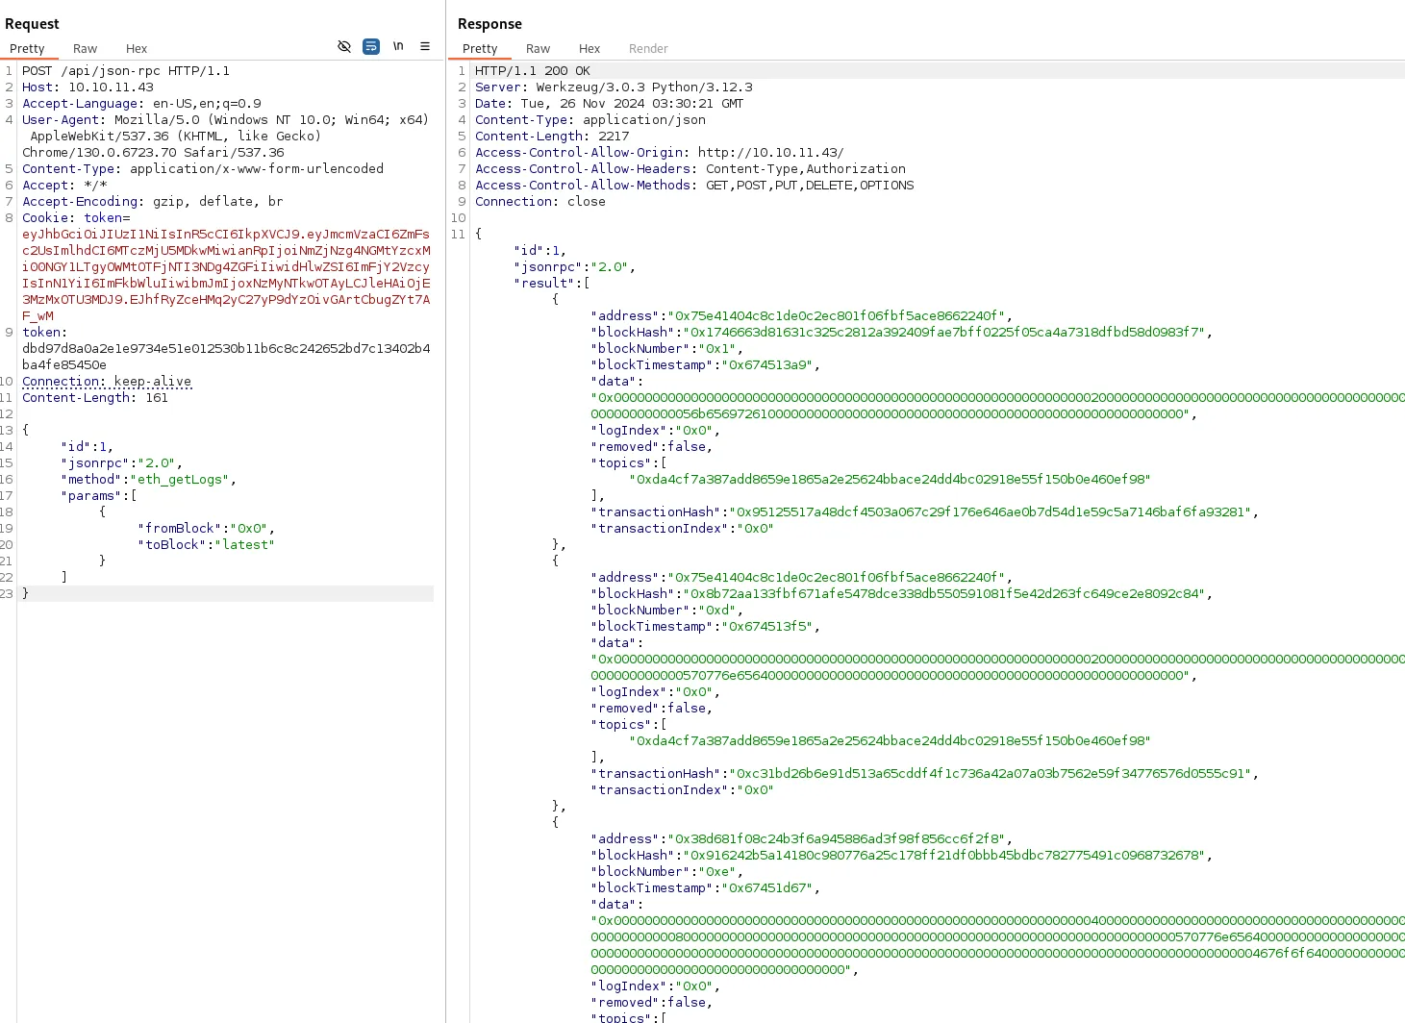Open the Request hamburger options menu
The width and height of the screenshot is (1405, 1023).
(x=425, y=46)
